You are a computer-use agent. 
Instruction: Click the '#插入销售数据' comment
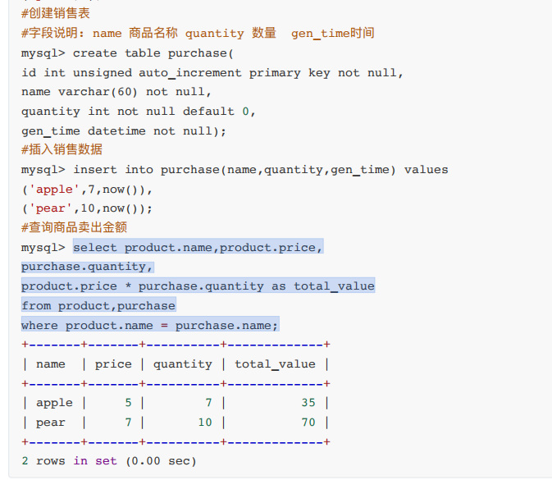coord(62,149)
